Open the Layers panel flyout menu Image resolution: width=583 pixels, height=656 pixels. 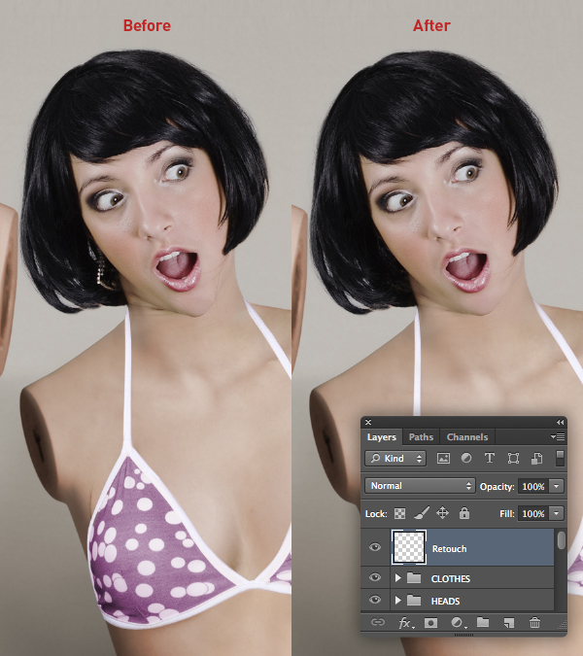(x=558, y=436)
